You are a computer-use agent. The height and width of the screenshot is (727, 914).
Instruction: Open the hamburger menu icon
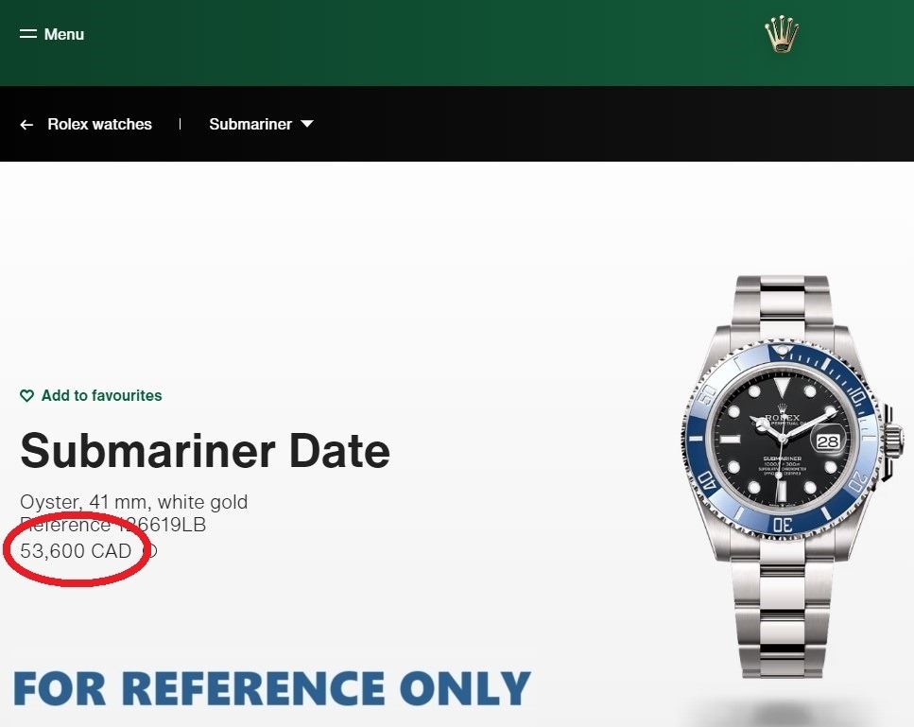pyautogui.click(x=28, y=34)
